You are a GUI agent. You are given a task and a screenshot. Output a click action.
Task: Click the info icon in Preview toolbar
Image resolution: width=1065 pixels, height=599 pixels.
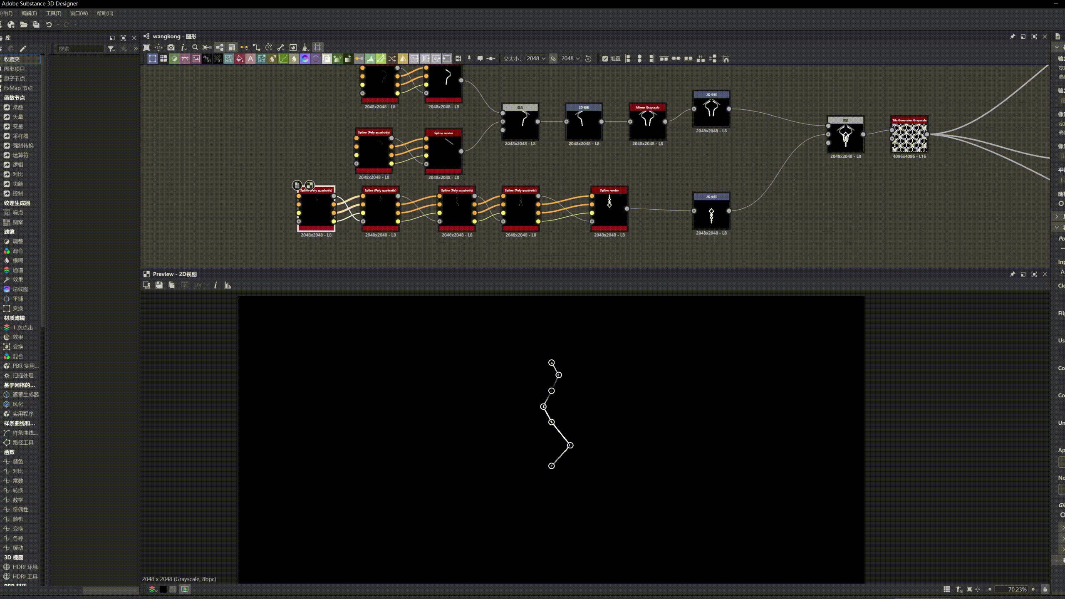pyautogui.click(x=215, y=285)
